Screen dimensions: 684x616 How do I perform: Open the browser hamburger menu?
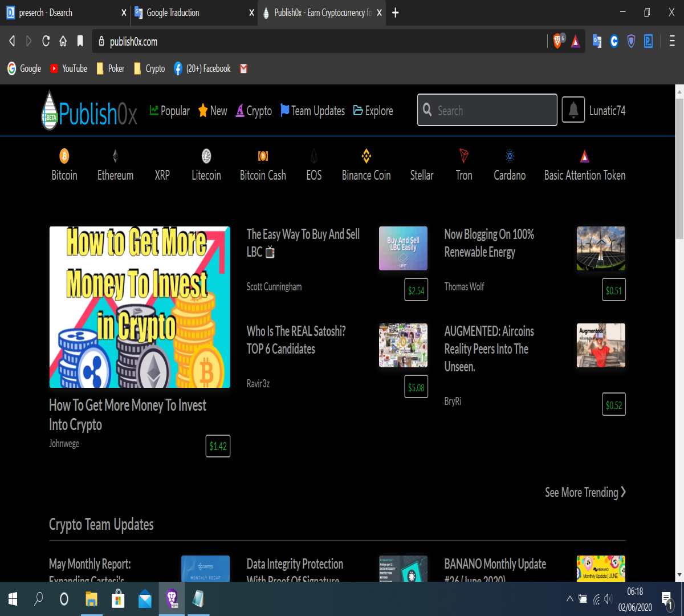[672, 41]
